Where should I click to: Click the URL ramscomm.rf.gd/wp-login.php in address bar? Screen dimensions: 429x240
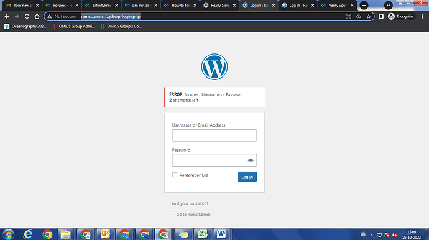tap(111, 16)
